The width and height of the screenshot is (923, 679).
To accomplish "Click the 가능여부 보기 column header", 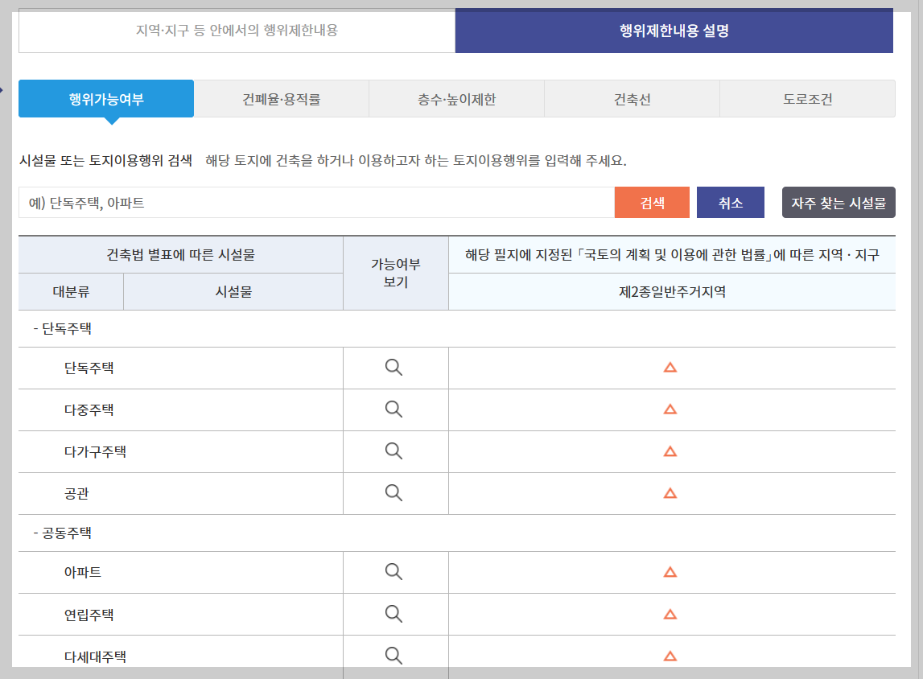I will [396, 273].
